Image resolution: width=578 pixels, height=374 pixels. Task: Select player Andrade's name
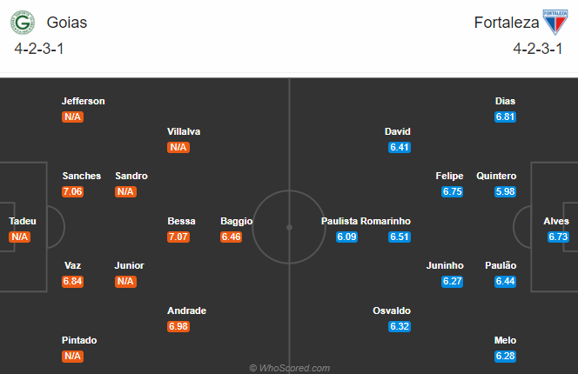click(187, 311)
